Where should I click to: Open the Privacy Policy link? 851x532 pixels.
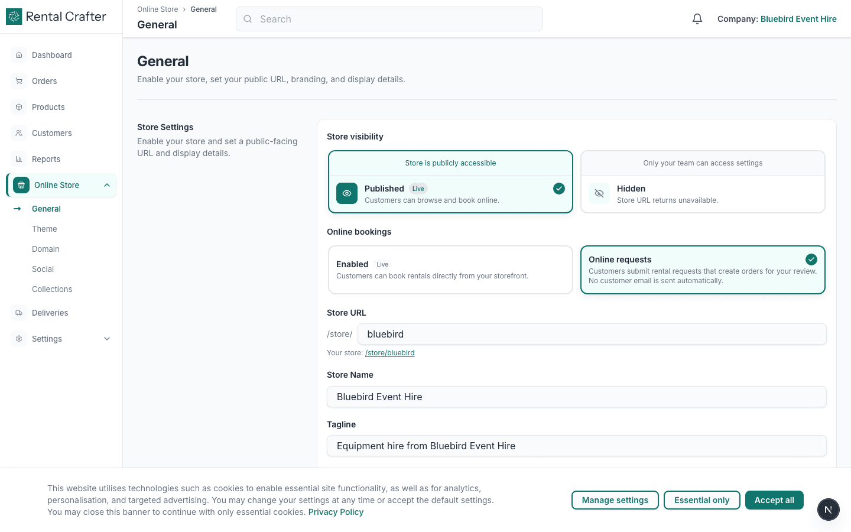click(x=336, y=512)
